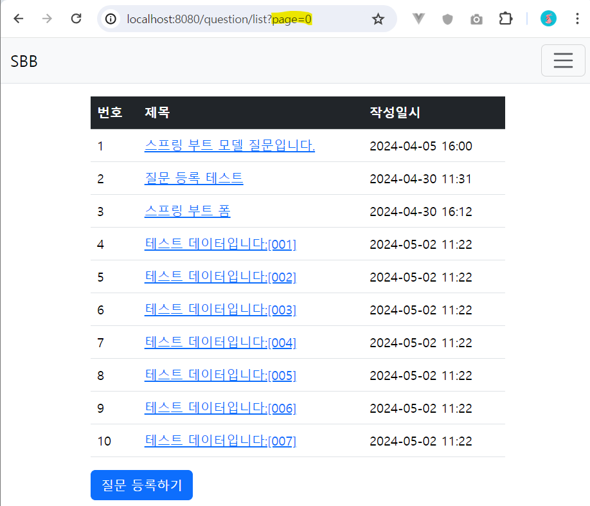Screen dimensions: 590x506
Task: Open the Vue devtools extension icon
Action: (x=418, y=19)
